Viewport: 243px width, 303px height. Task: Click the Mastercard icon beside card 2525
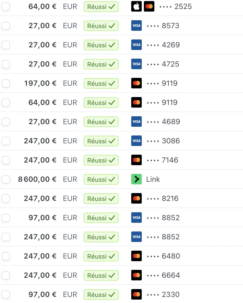coord(149,6)
